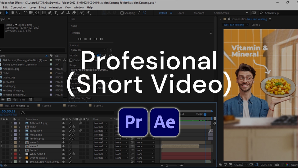The width and height of the screenshot is (298, 168).
Task: Open track matte None dropdown for scene 3
Action: [x=122, y=142]
